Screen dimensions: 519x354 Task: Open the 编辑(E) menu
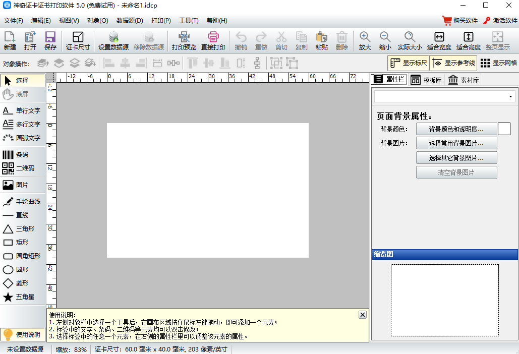click(x=41, y=21)
